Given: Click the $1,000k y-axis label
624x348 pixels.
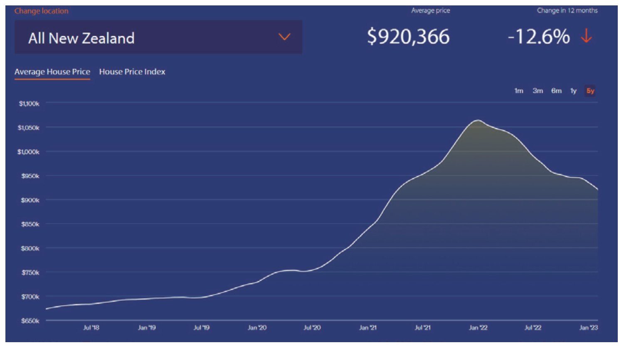Looking at the screenshot, I should [x=28, y=152].
